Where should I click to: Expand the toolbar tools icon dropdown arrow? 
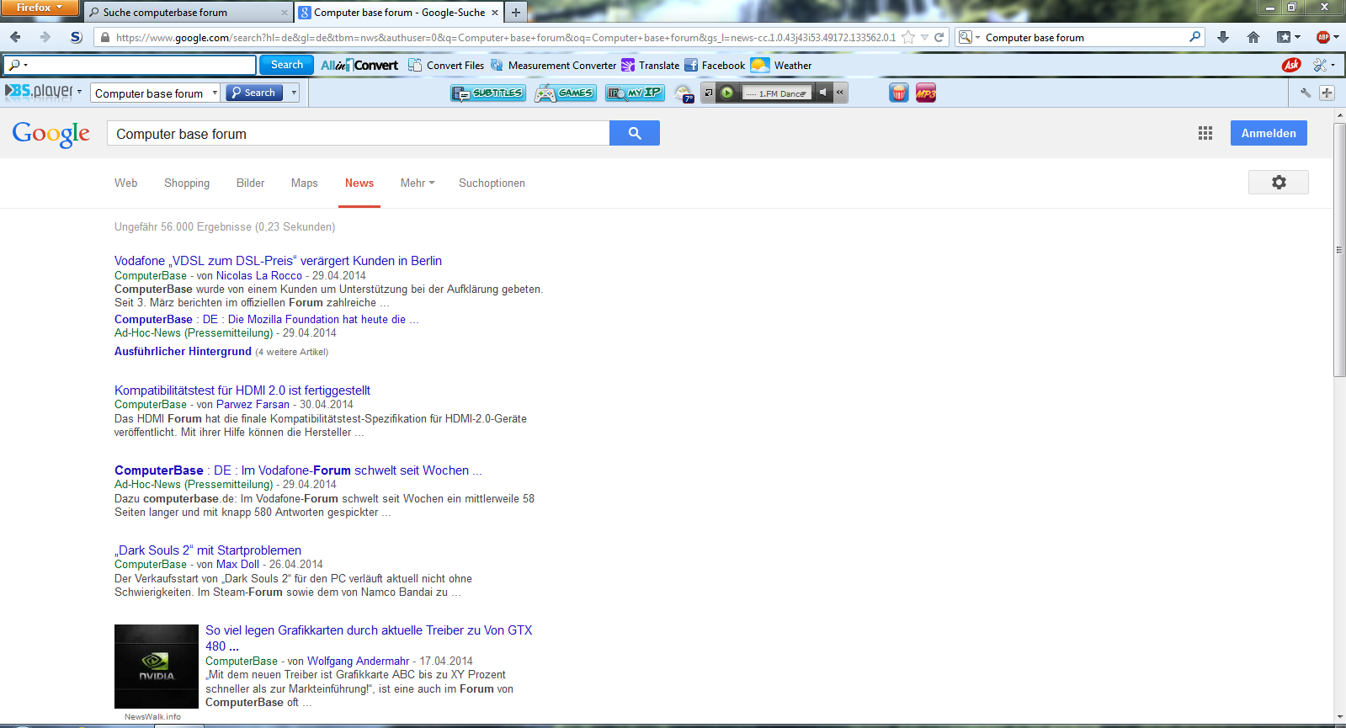coord(1333,65)
